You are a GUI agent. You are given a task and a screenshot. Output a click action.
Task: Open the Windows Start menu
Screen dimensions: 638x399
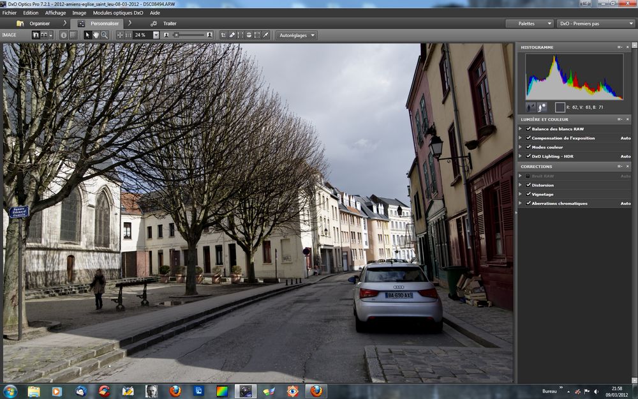point(10,391)
